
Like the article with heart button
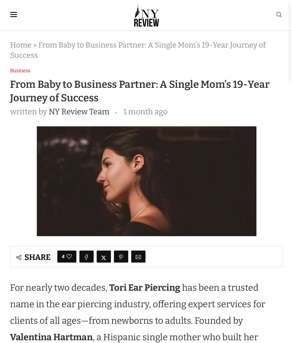(x=67, y=257)
